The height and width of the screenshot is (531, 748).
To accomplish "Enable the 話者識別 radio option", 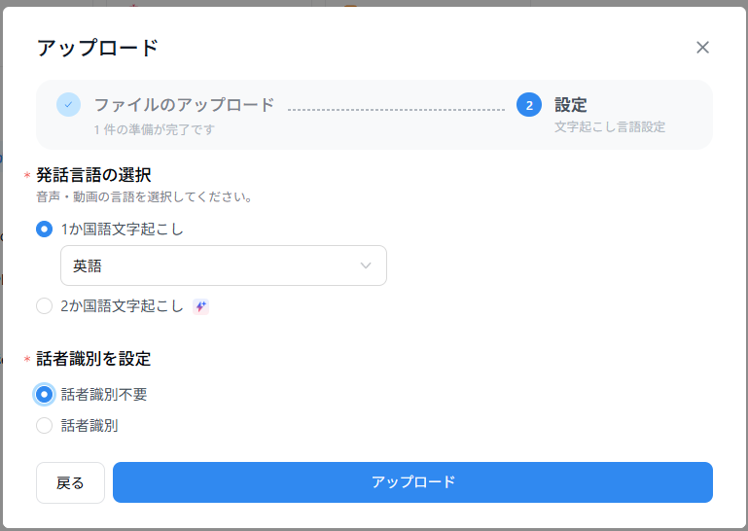I will [x=44, y=425].
